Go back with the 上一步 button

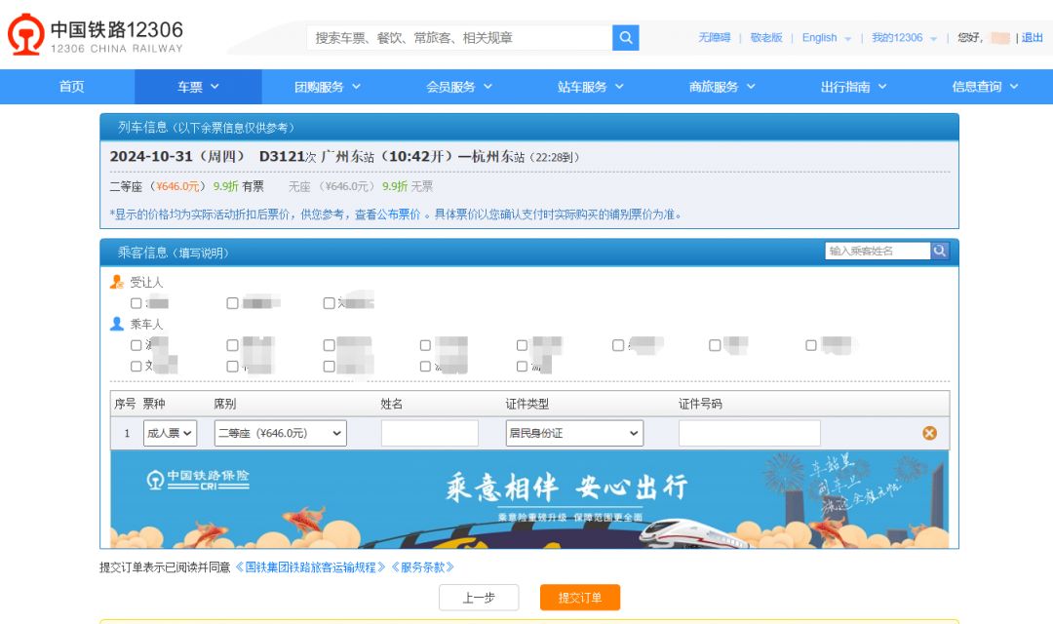(x=479, y=598)
